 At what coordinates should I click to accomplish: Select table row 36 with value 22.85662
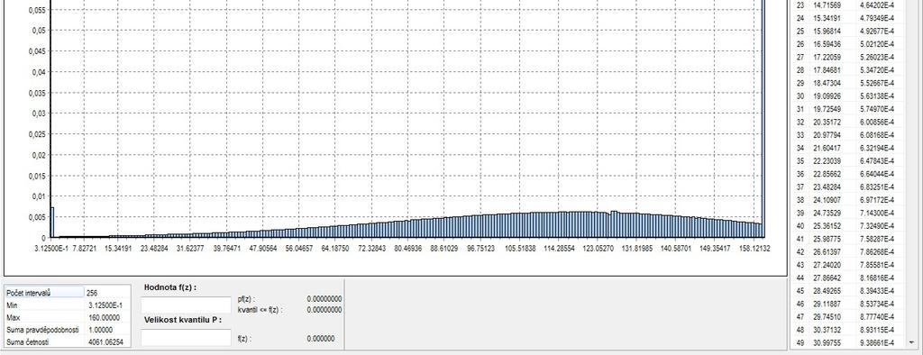pos(847,174)
